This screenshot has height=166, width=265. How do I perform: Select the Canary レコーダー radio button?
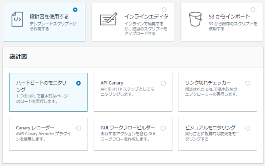(x=78, y=128)
